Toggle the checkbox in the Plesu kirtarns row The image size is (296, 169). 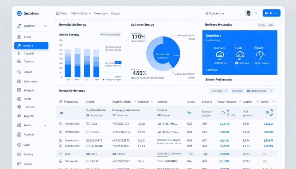pyautogui.click(x=61, y=124)
